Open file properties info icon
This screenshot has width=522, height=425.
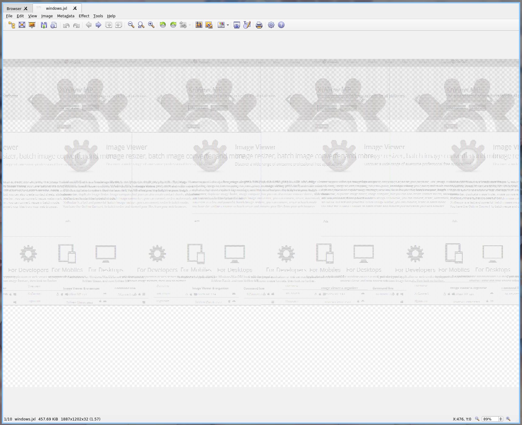coord(54,25)
